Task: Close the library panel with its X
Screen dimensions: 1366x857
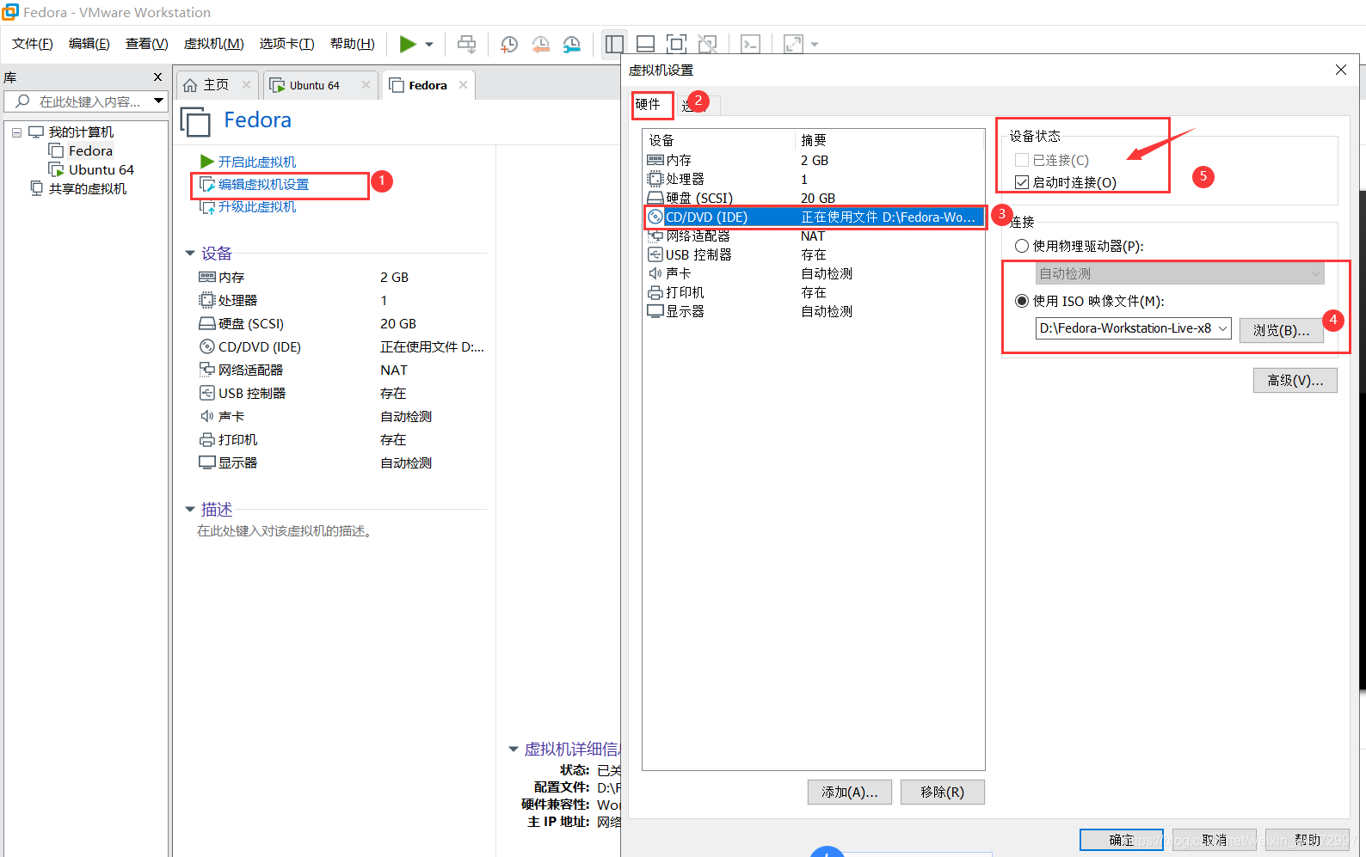Action: pos(157,77)
